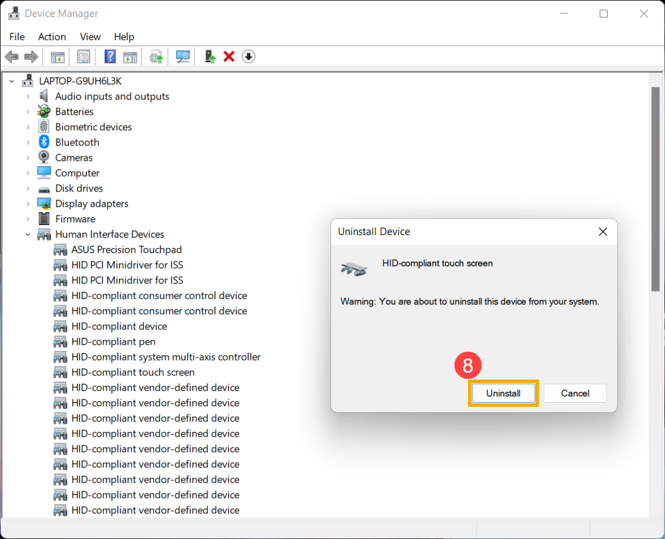The width and height of the screenshot is (665, 539).
Task: Click the HID-compliant pen device icon
Action: click(x=60, y=342)
